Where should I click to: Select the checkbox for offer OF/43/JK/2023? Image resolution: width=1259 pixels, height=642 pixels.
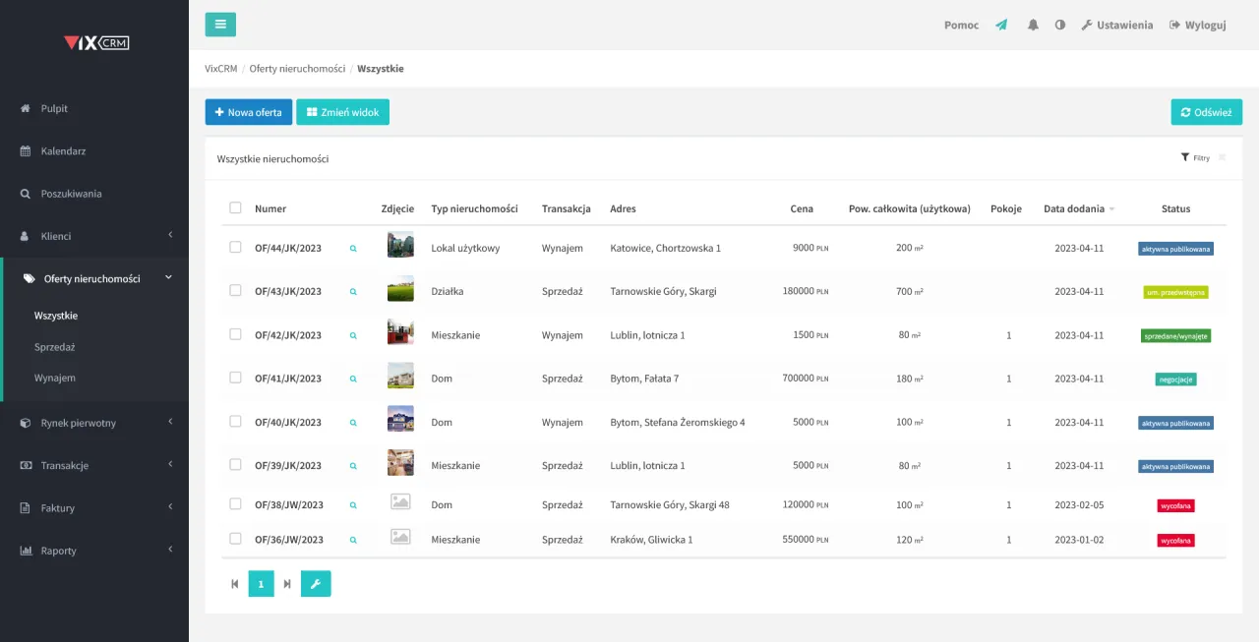pyautogui.click(x=235, y=291)
